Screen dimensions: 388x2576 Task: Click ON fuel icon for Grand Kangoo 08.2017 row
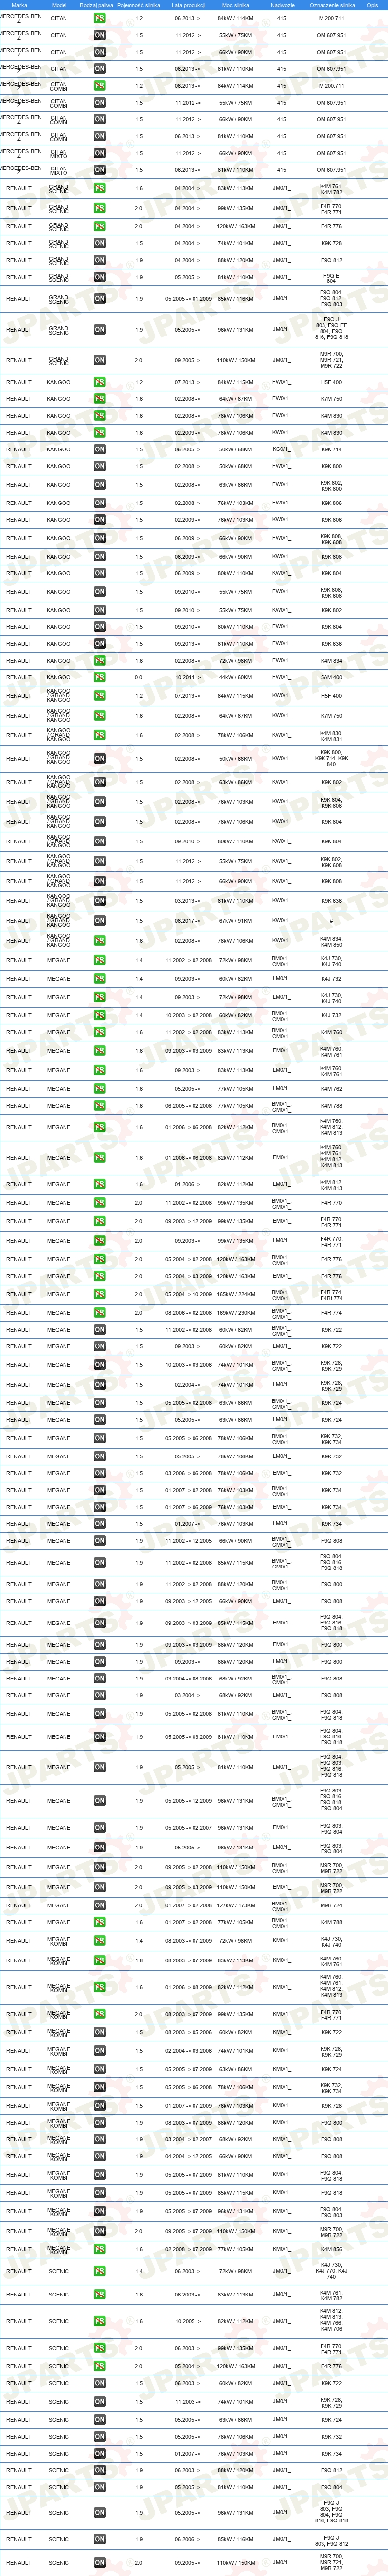click(x=100, y=921)
